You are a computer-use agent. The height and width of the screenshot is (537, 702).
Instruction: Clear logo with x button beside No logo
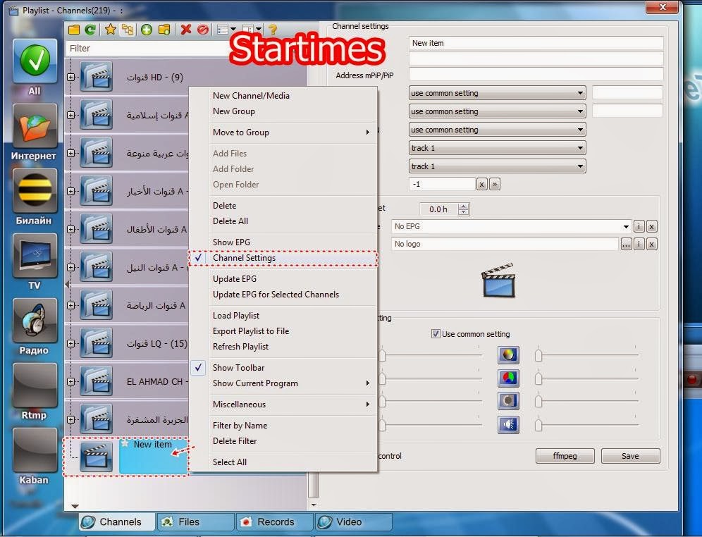pyautogui.click(x=652, y=244)
